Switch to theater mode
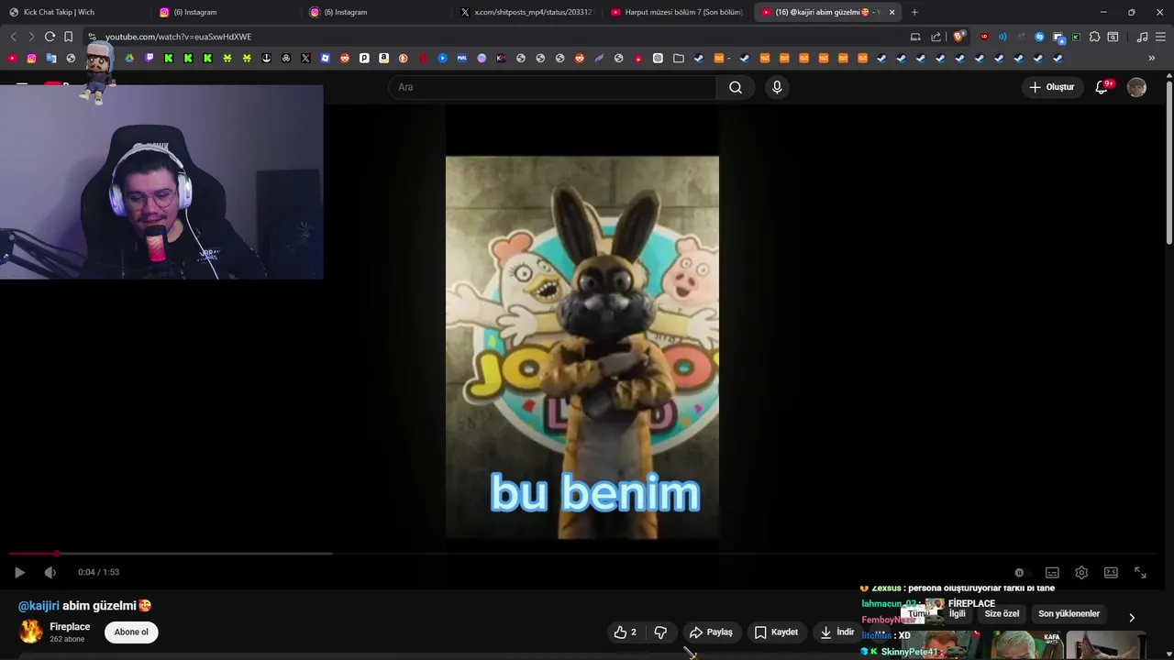The width and height of the screenshot is (1174, 660). click(x=1111, y=572)
